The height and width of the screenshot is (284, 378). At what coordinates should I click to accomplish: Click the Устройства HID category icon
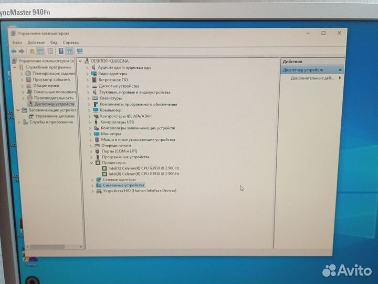[99, 191]
